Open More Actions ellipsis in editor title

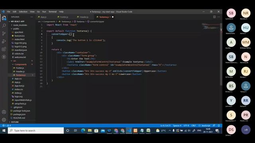(219, 17)
